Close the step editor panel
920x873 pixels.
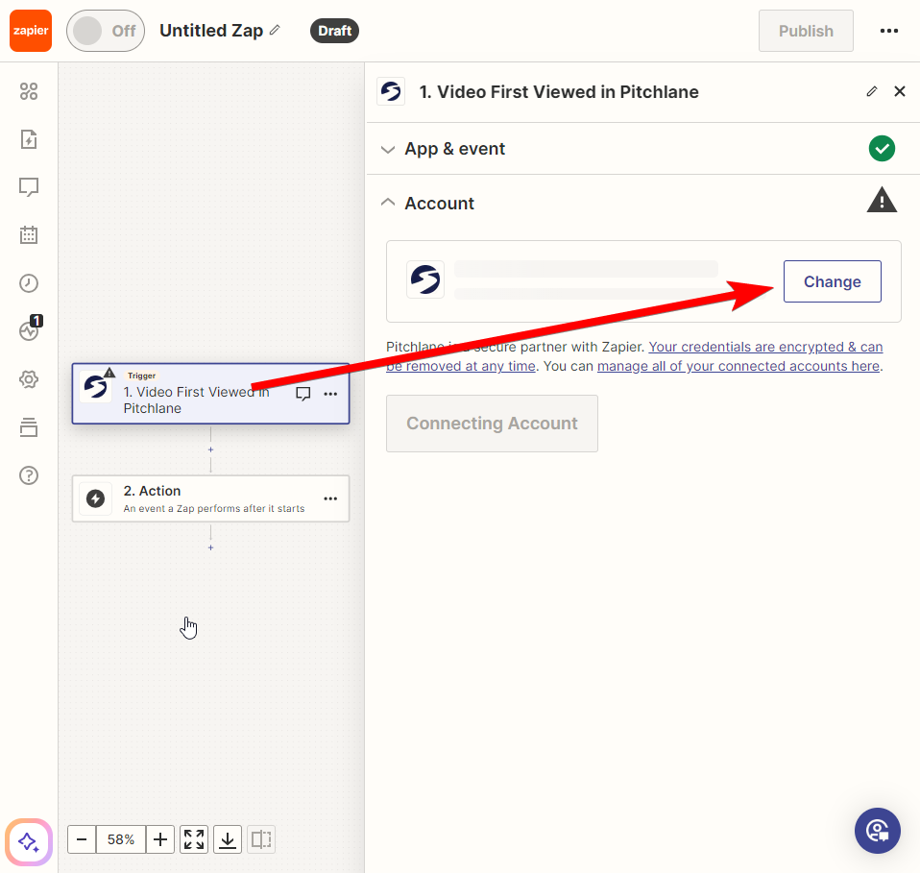click(x=900, y=91)
